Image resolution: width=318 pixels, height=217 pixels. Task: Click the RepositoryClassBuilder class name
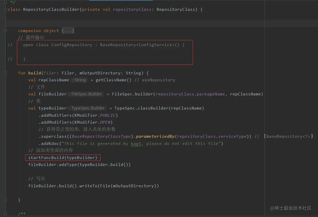point(51,9)
